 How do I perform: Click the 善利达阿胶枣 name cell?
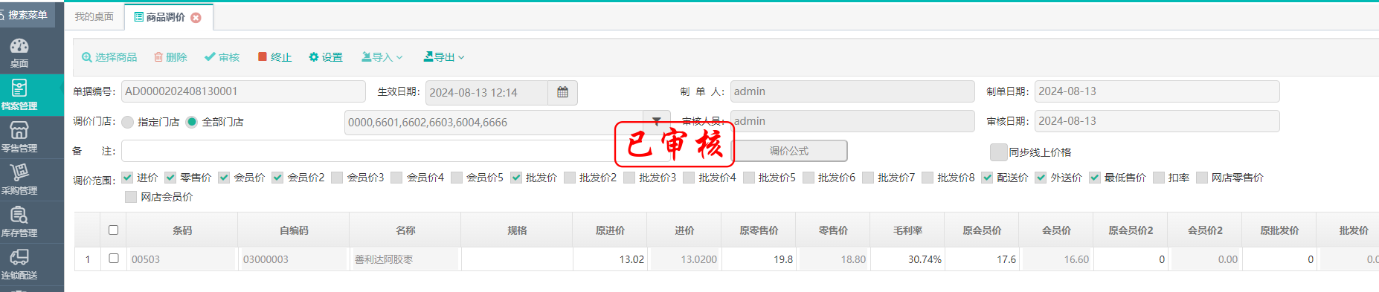405,259
